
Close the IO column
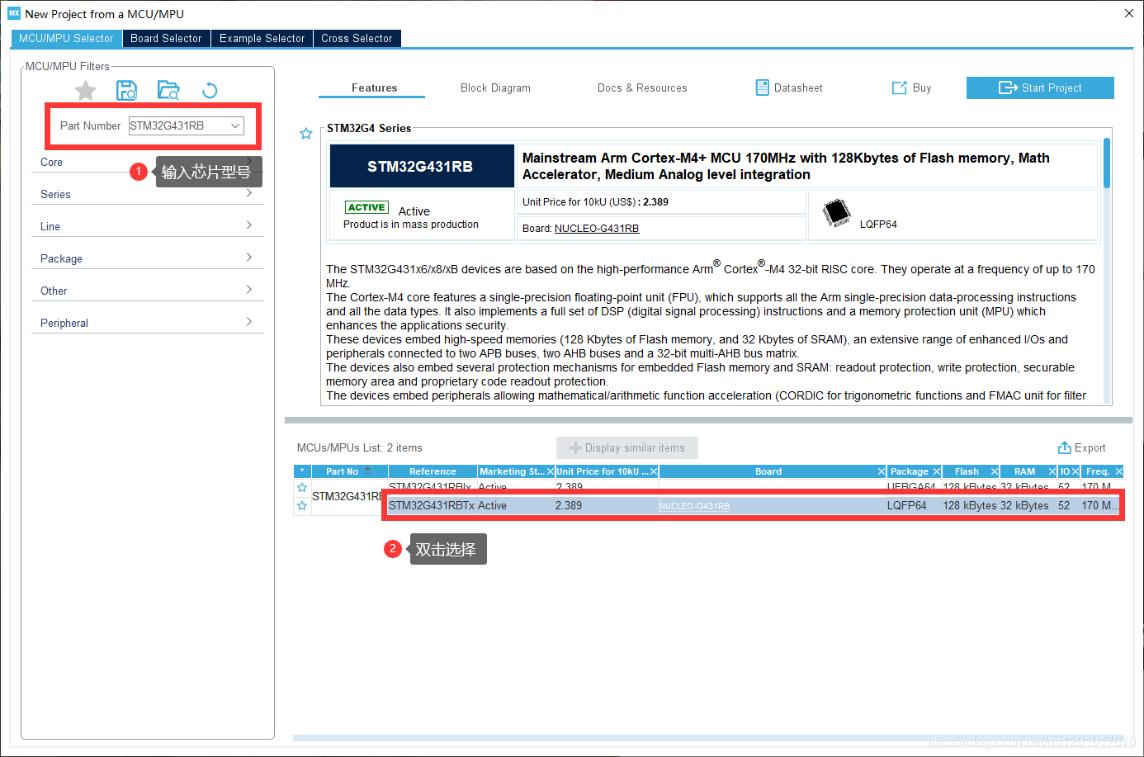(x=1075, y=471)
